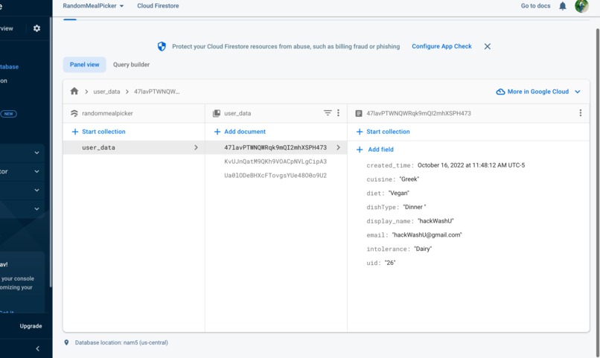Click the intolerance field "Dairy"
The image size is (600, 358).
[x=423, y=249]
